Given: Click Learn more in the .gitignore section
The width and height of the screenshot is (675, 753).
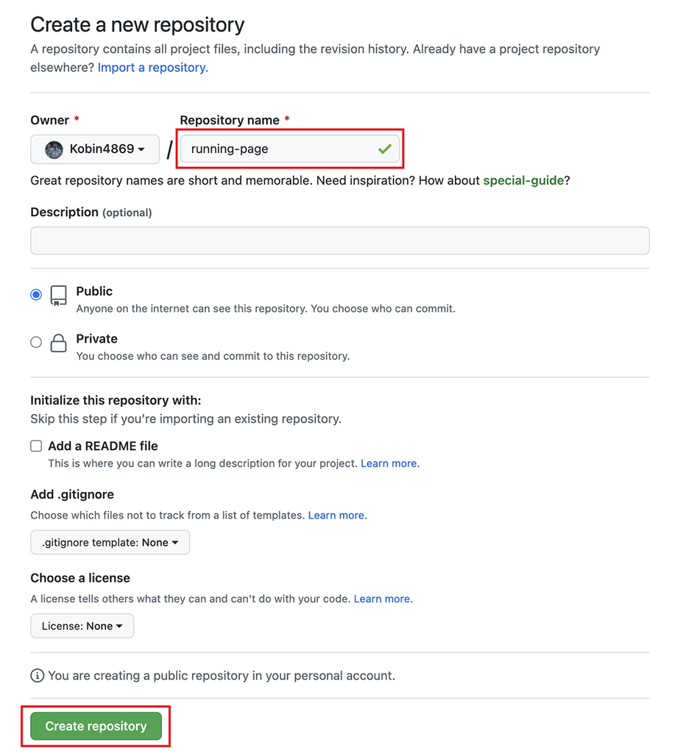Looking at the screenshot, I should [x=337, y=515].
